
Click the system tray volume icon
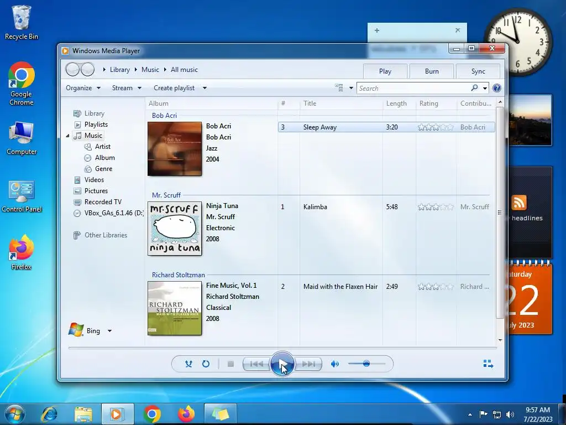point(510,414)
